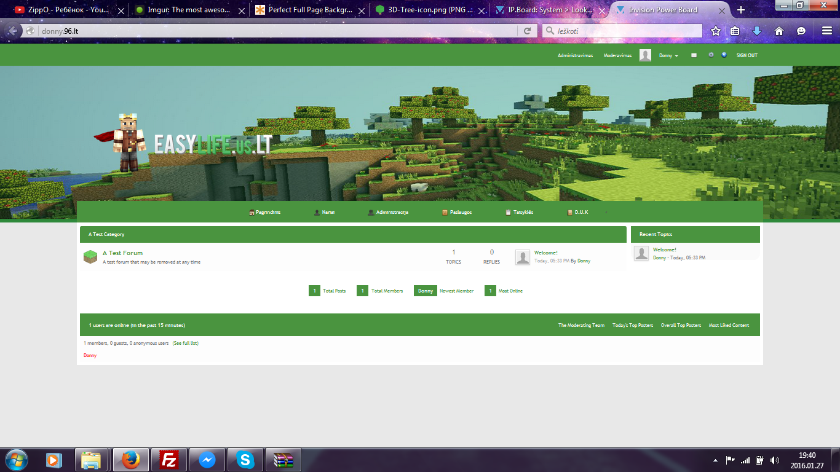
Task: Click the Most Online count badge
Action: coord(490,291)
